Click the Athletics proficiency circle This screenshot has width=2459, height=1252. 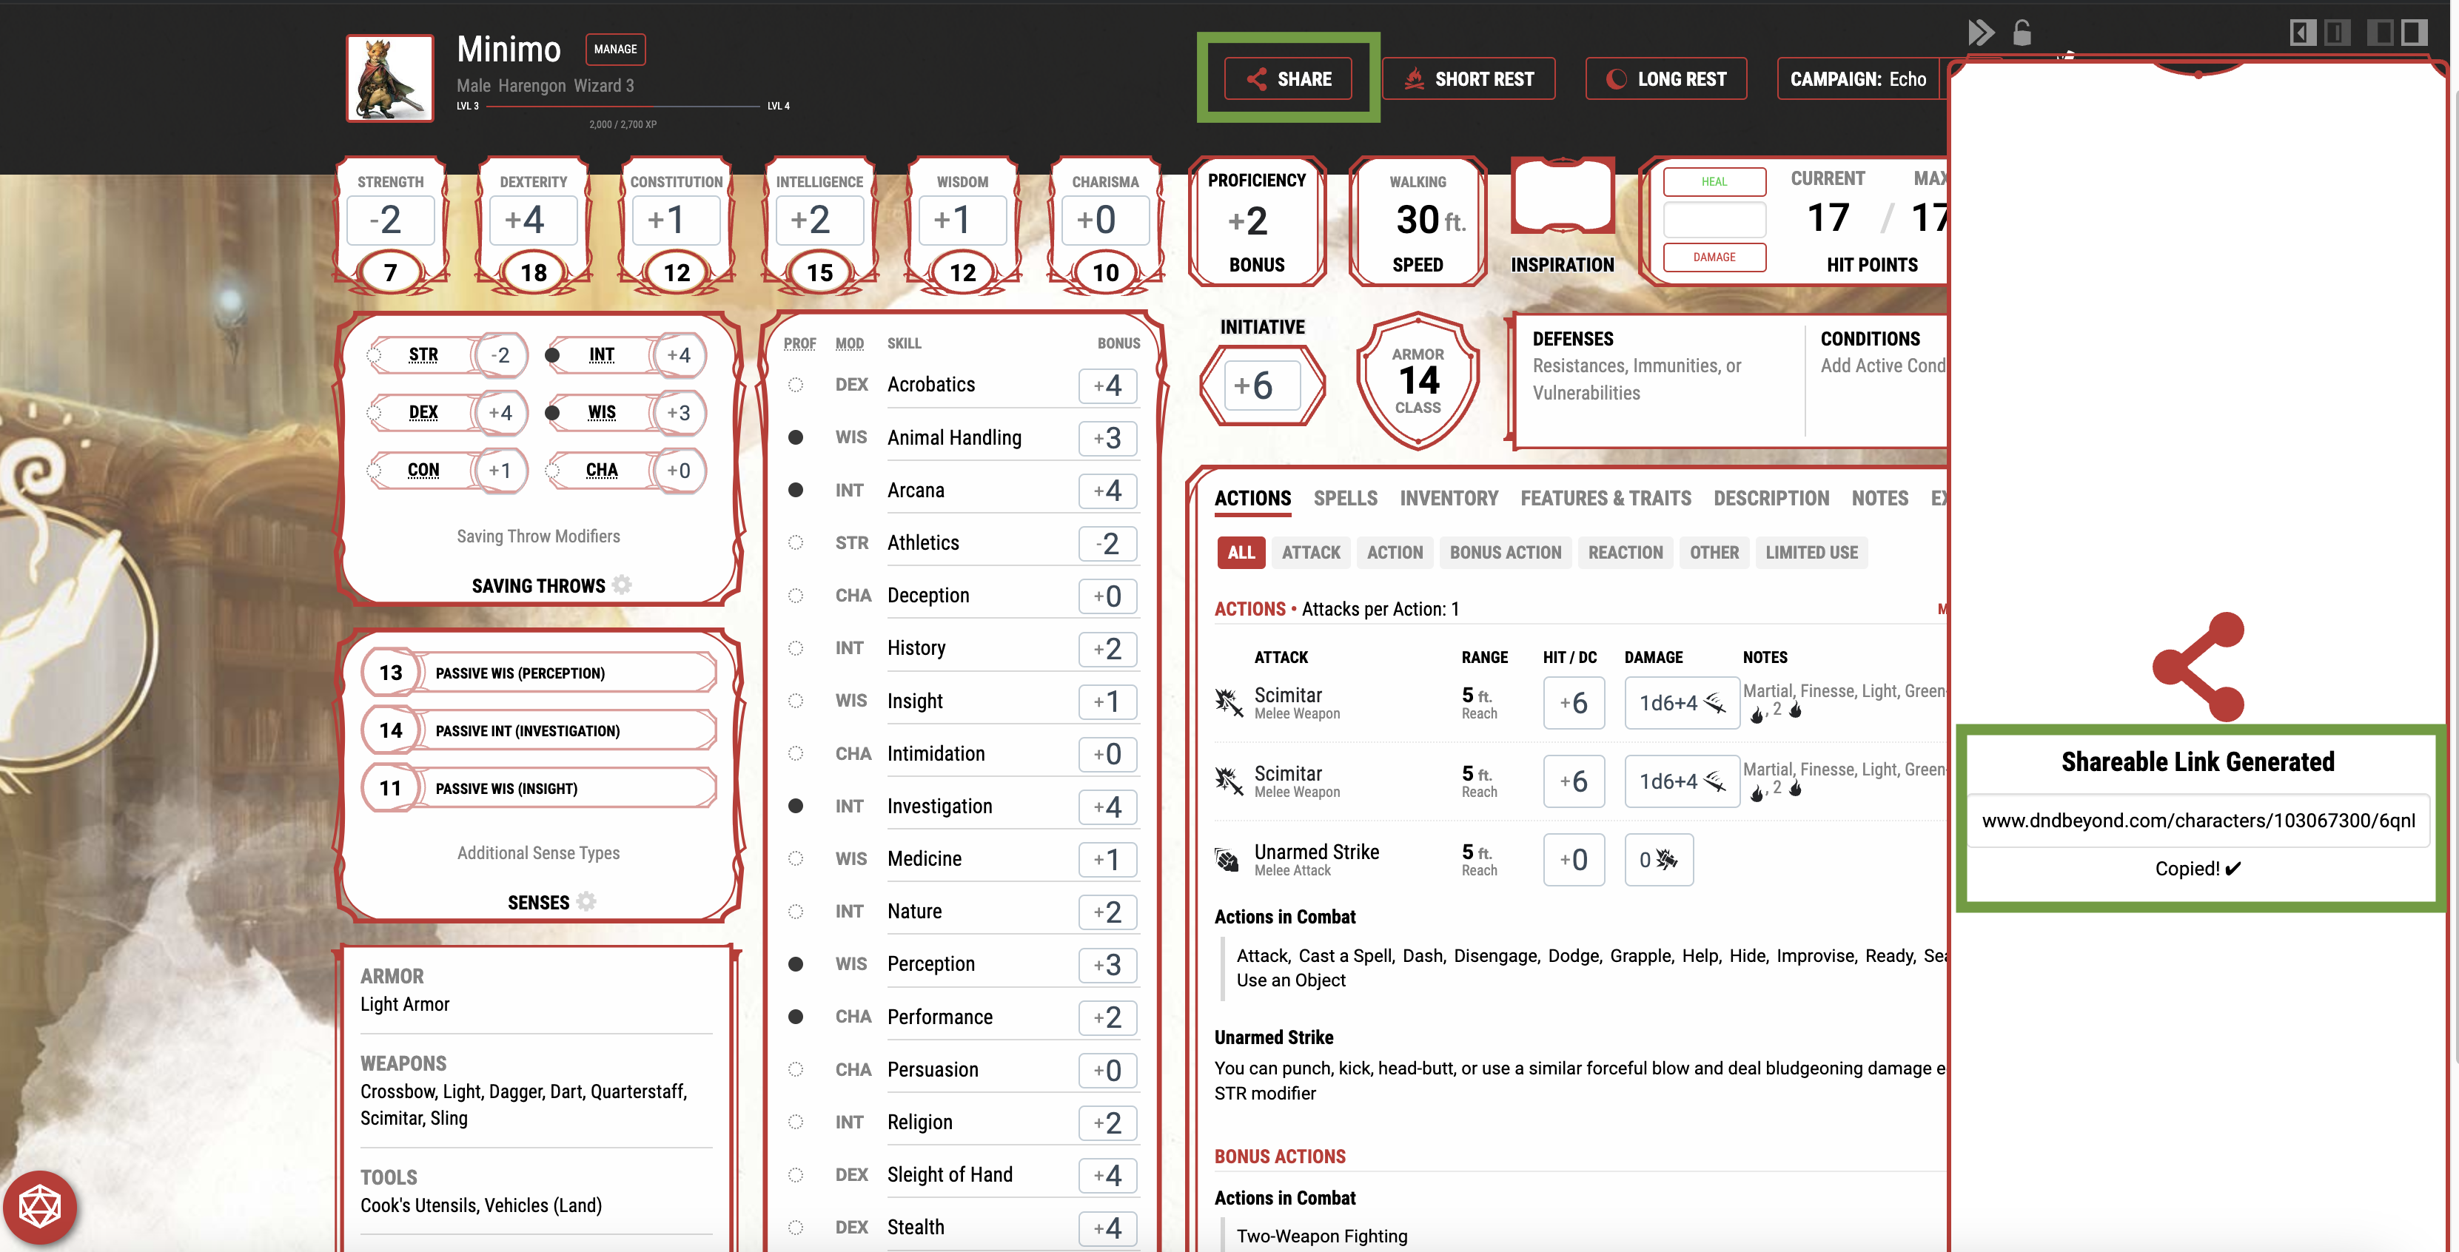[795, 543]
